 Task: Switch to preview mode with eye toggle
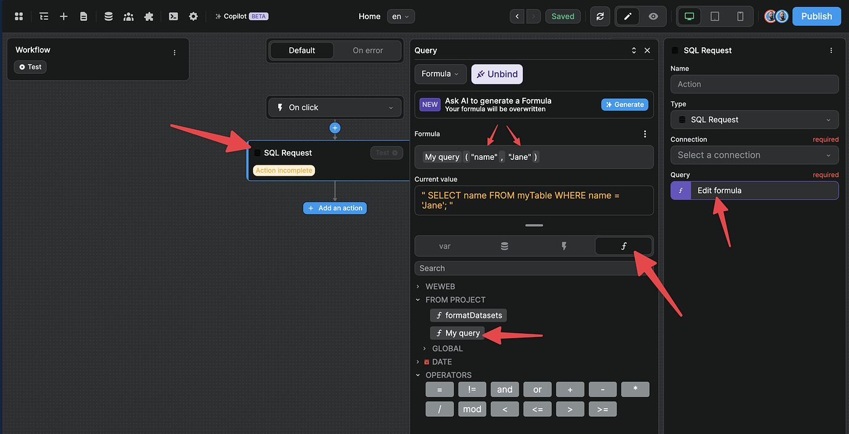[x=654, y=16]
